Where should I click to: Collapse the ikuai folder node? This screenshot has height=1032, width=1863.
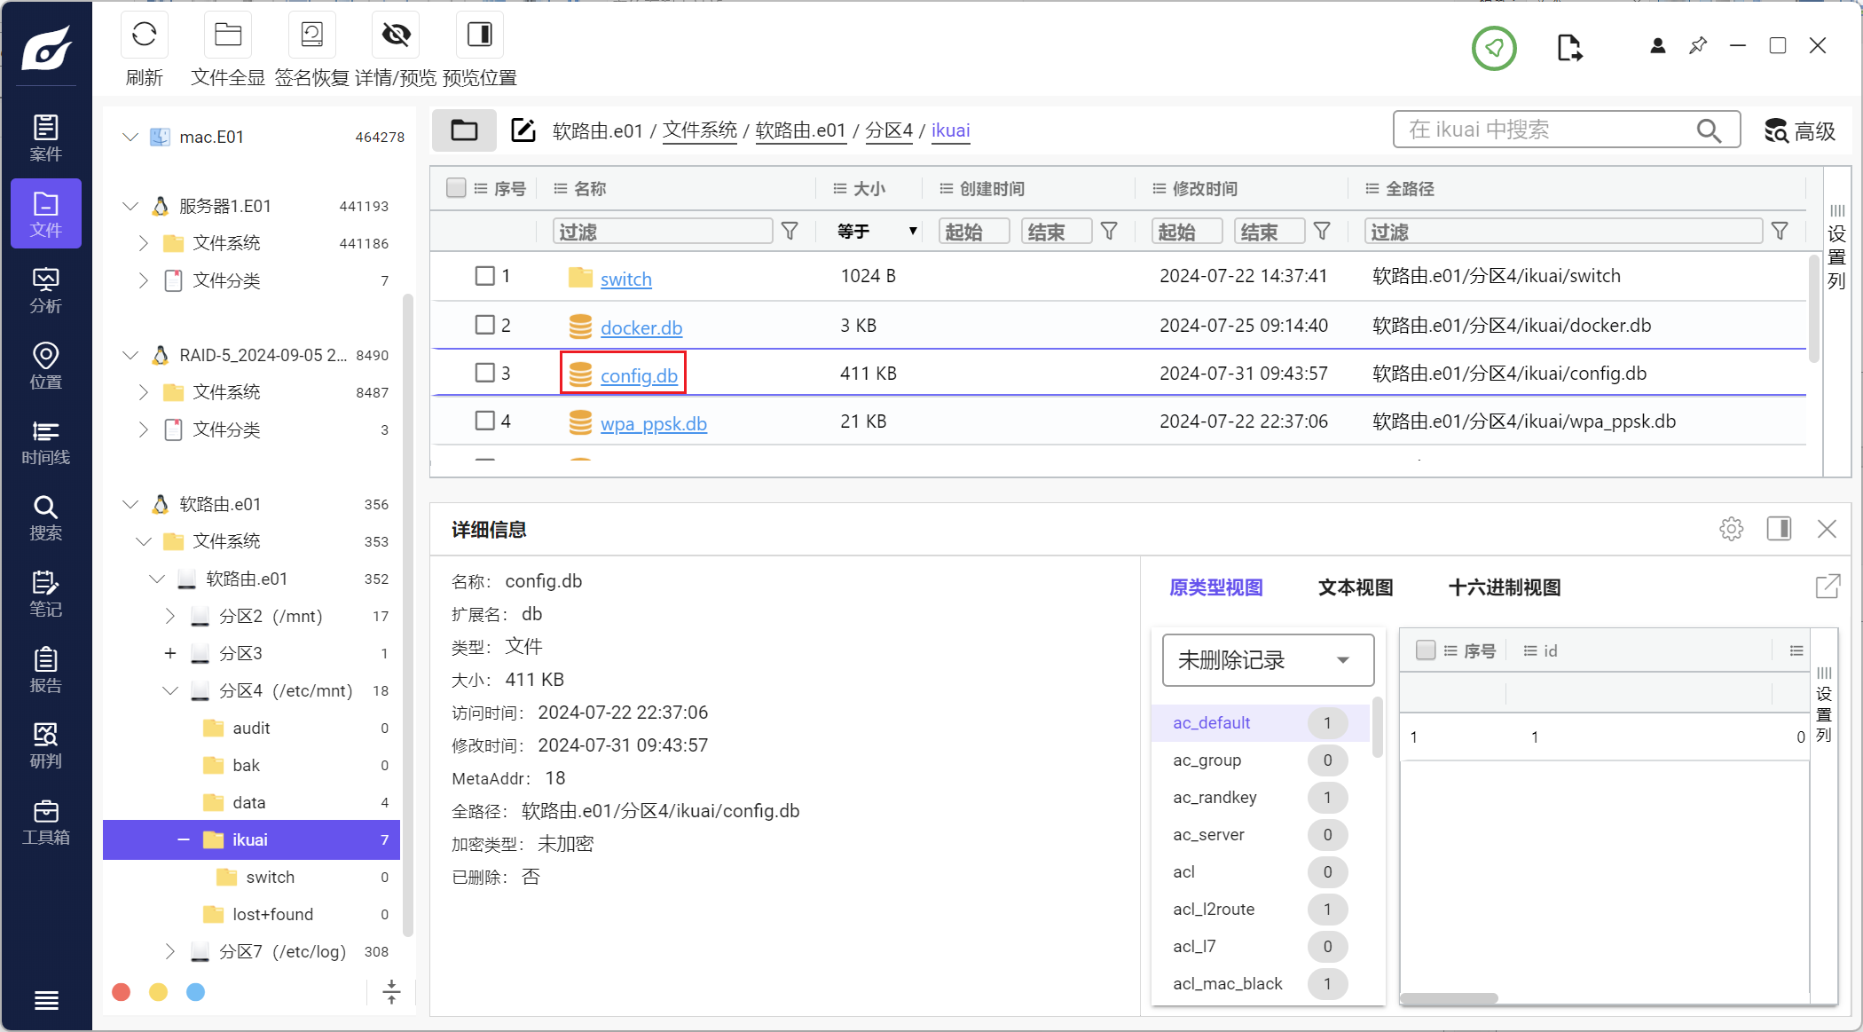[184, 839]
